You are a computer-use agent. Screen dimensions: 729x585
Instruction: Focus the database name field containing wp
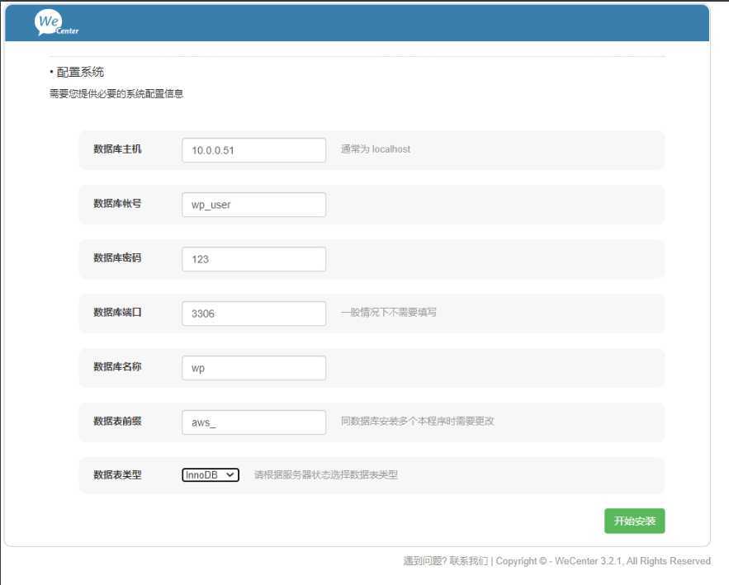pyautogui.click(x=253, y=367)
